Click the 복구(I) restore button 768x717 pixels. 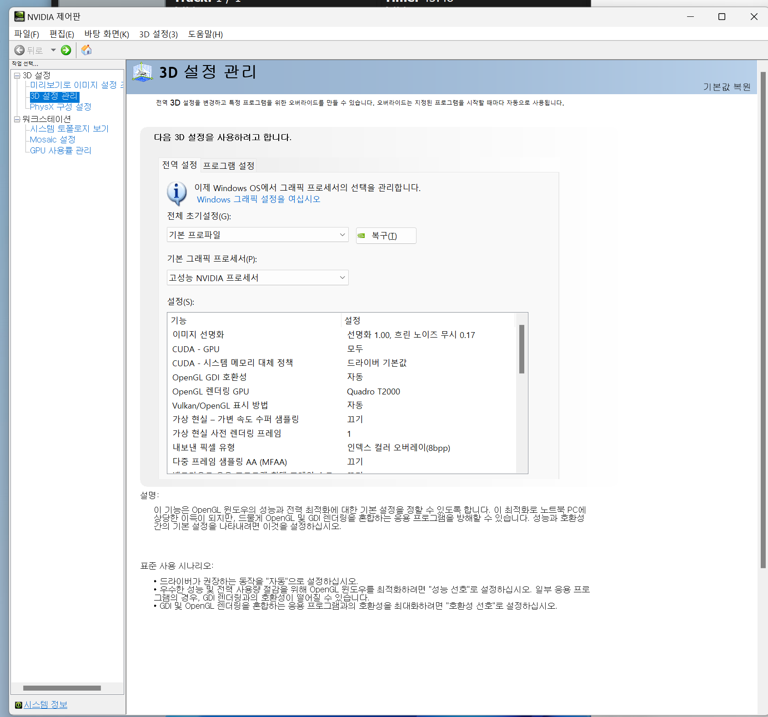(386, 236)
